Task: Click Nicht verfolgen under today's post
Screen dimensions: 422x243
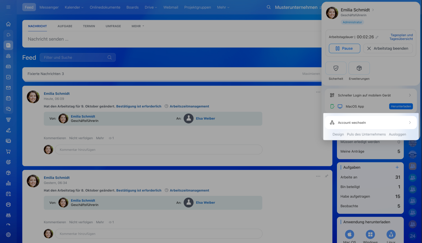Action: point(81,138)
